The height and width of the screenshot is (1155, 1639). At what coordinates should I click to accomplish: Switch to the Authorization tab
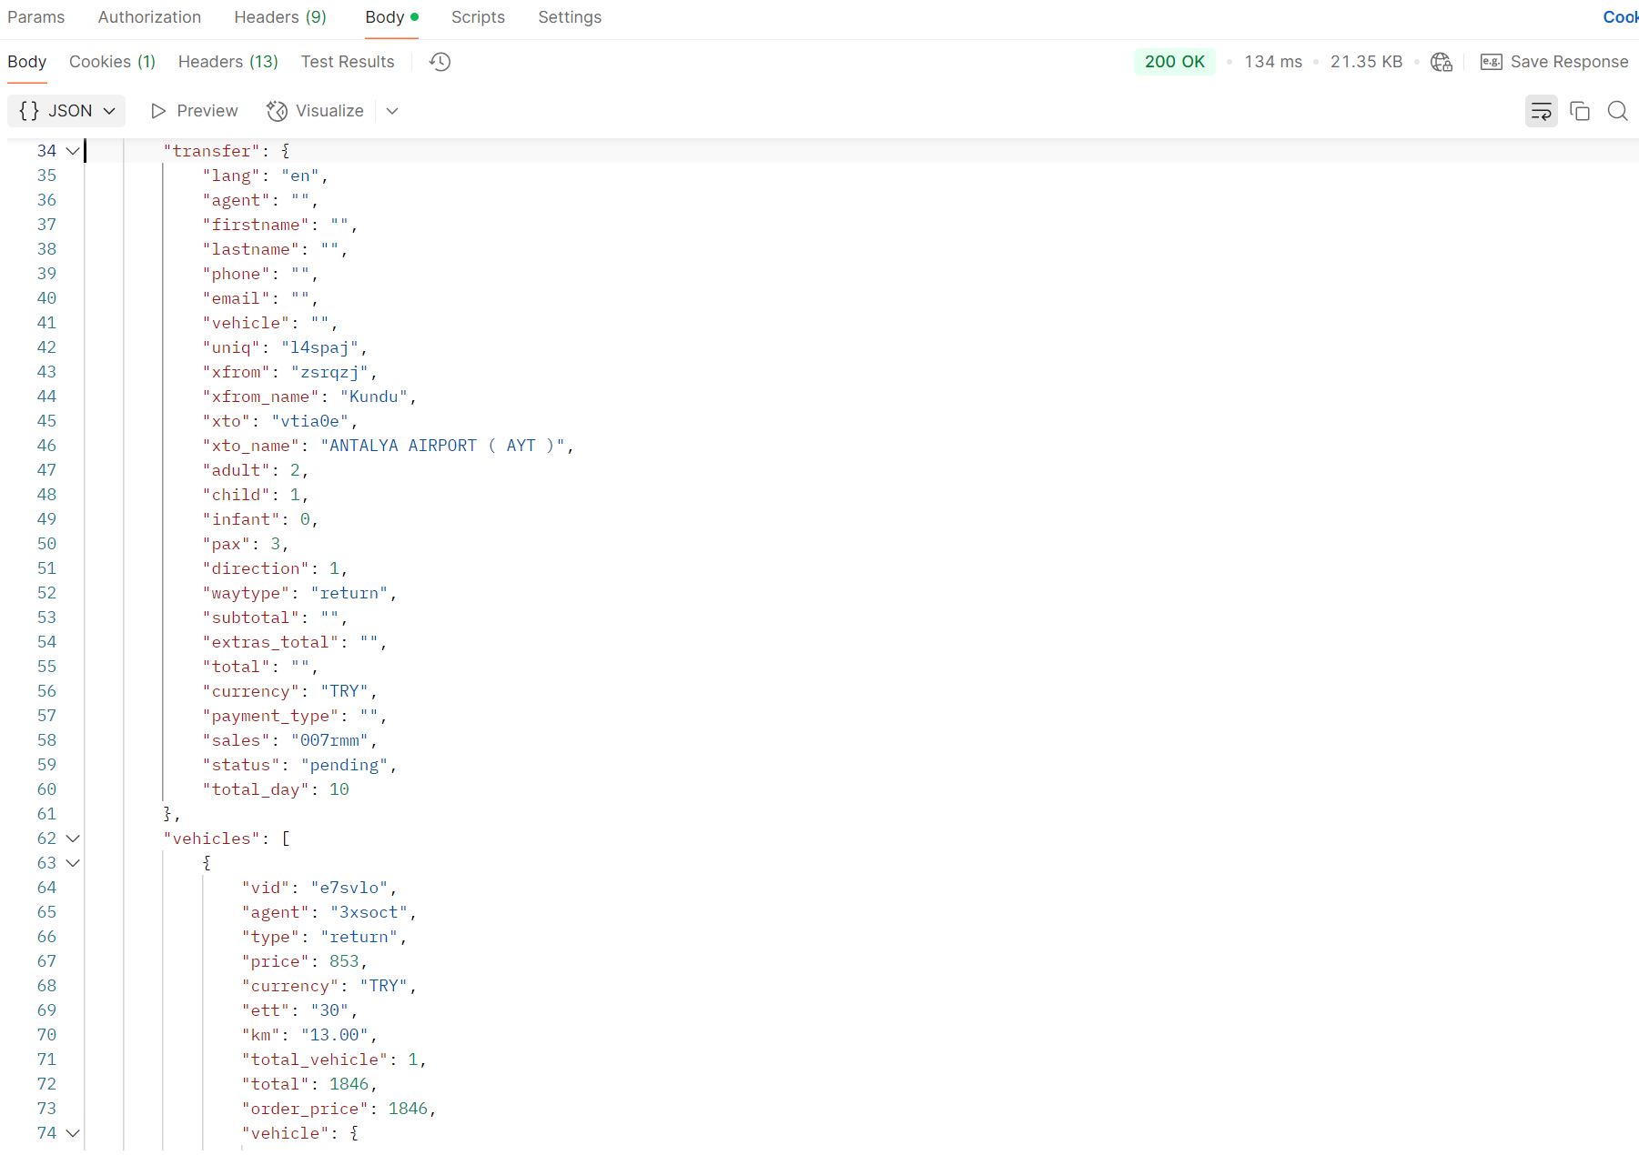pos(149,17)
